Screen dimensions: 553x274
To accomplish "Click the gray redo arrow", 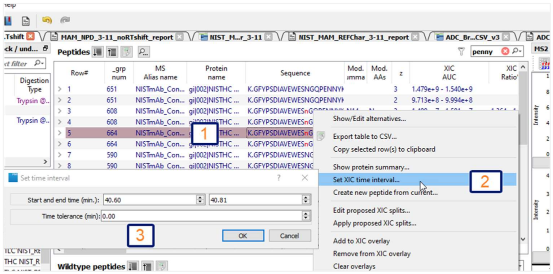I will coord(64,21).
